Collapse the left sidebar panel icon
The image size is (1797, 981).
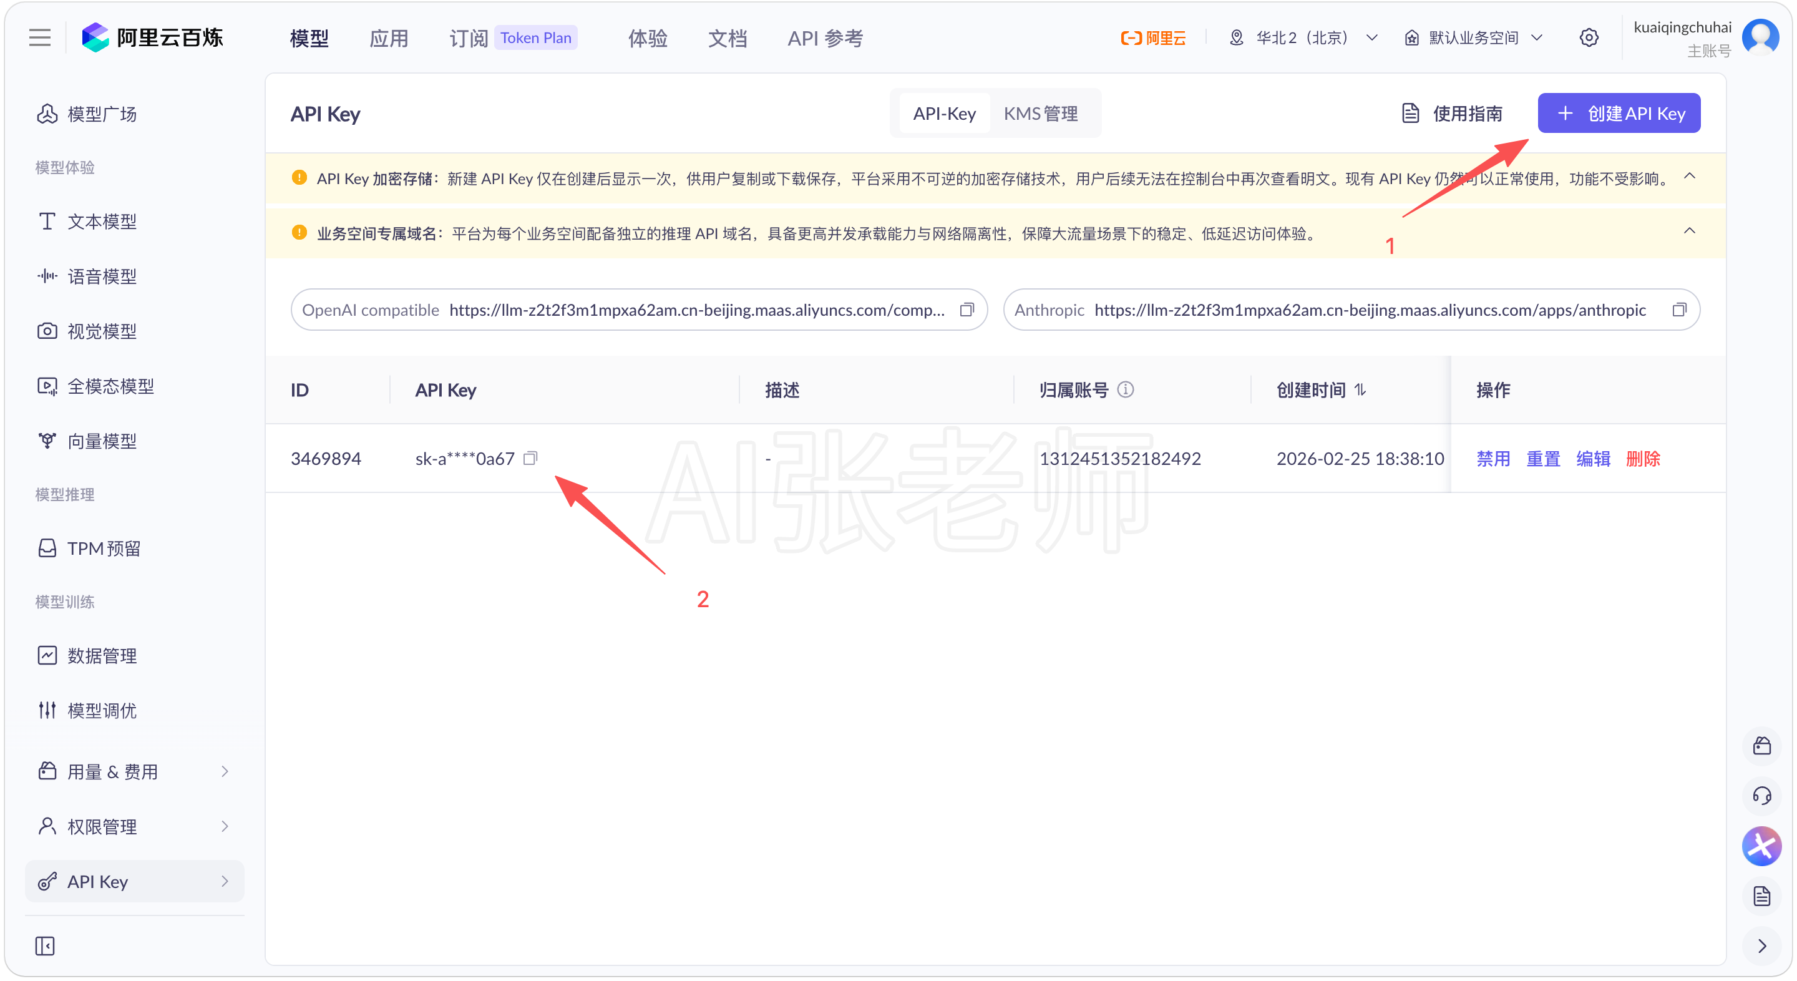(x=45, y=945)
